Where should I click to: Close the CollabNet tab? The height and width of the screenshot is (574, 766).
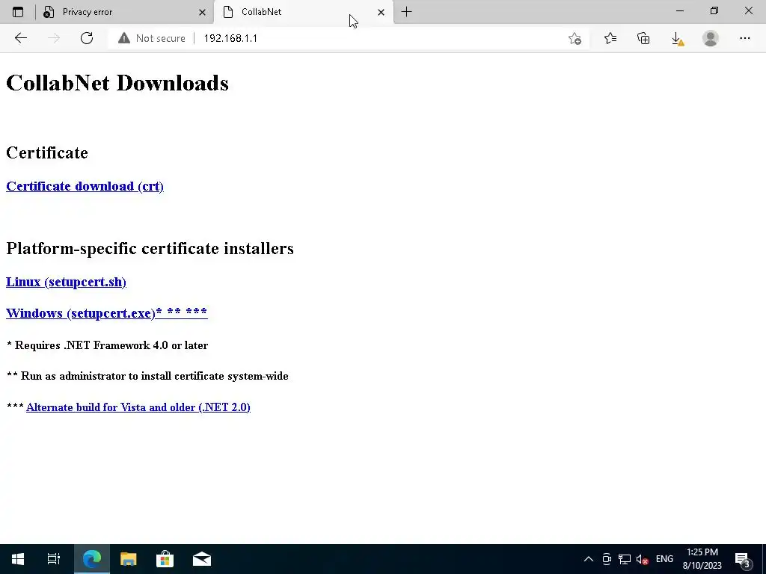click(x=381, y=12)
